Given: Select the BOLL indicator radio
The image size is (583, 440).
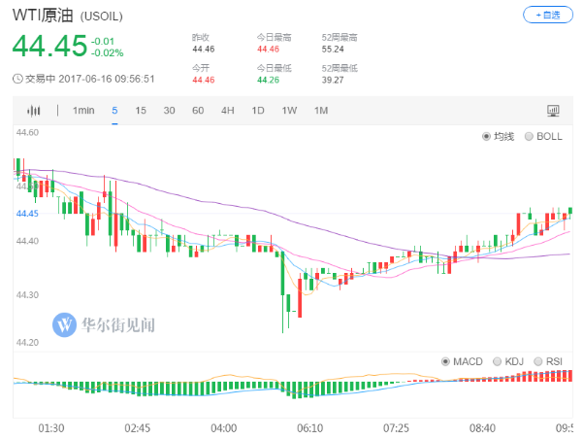Looking at the screenshot, I should [x=529, y=137].
